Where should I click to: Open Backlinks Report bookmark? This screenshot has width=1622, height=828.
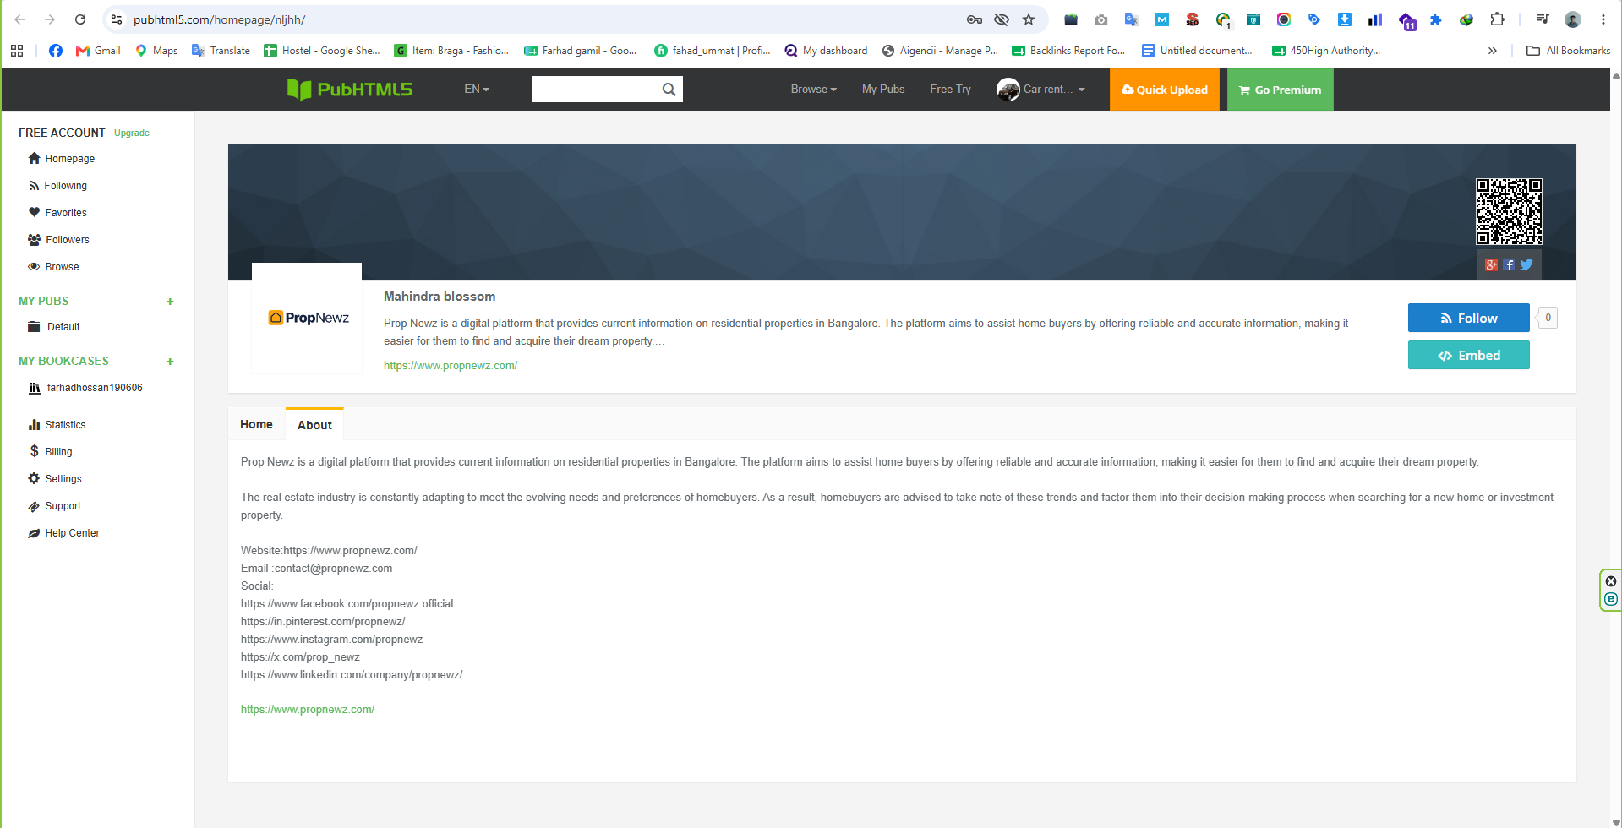click(x=1068, y=51)
